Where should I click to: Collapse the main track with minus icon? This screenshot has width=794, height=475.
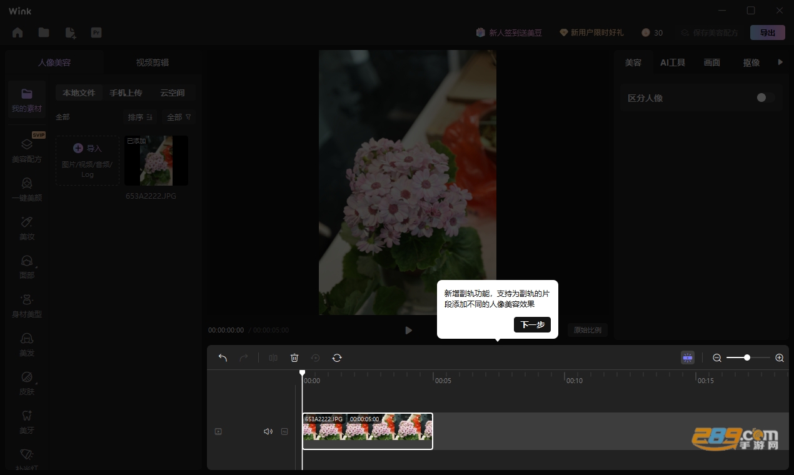pos(284,431)
